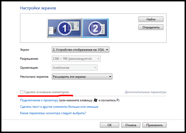186x133 pixels.
Task: Click the Несколько экранов: field label
Action: click(35, 76)
